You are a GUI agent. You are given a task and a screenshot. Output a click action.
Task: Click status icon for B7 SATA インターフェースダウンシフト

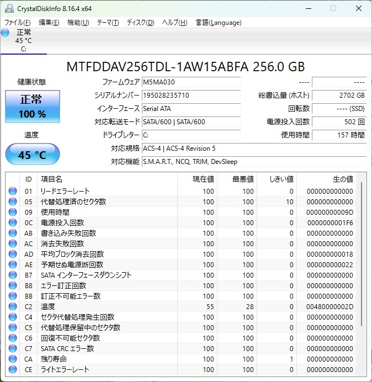tap(13, 275)
